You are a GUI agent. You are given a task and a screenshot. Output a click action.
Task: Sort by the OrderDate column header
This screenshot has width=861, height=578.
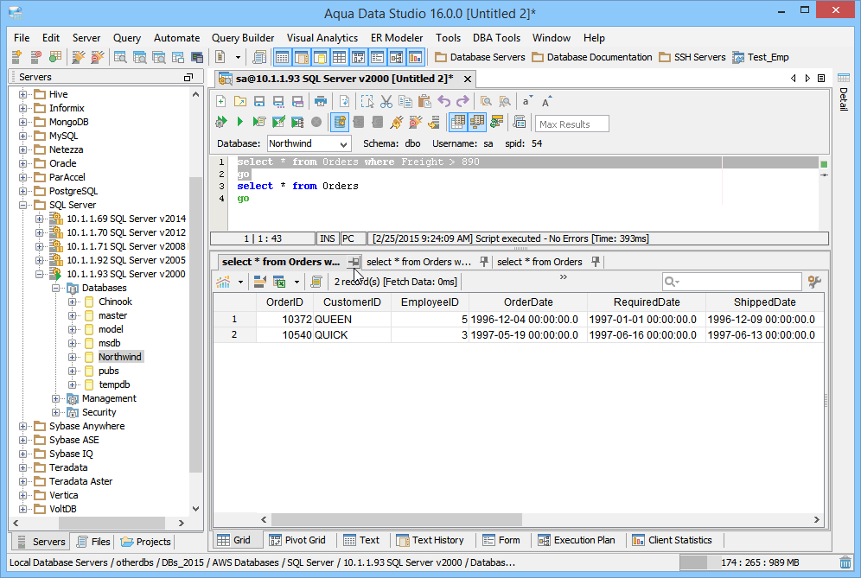(x=528, y=302)
